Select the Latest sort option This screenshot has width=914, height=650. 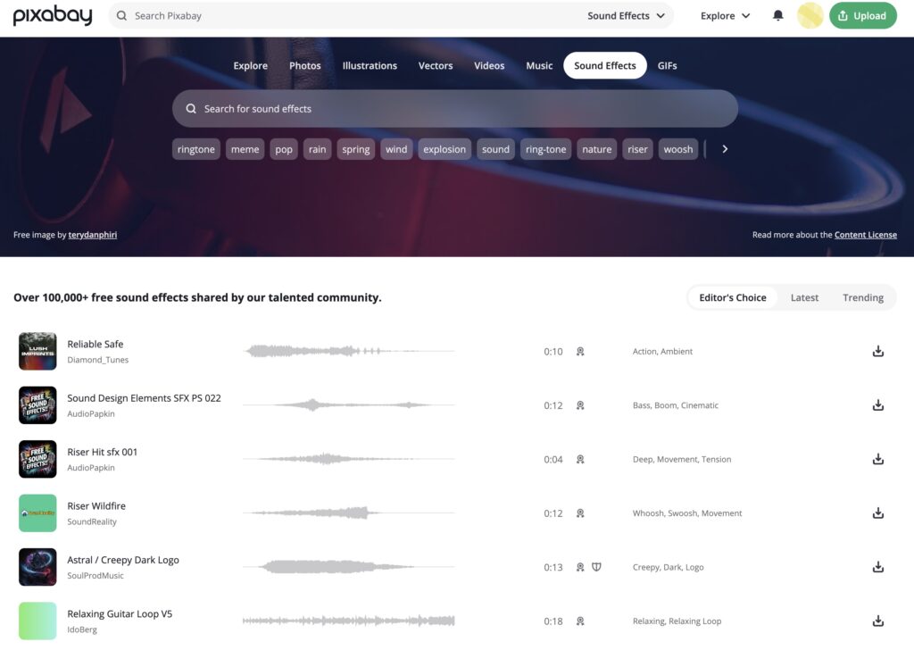pos(804,297)
